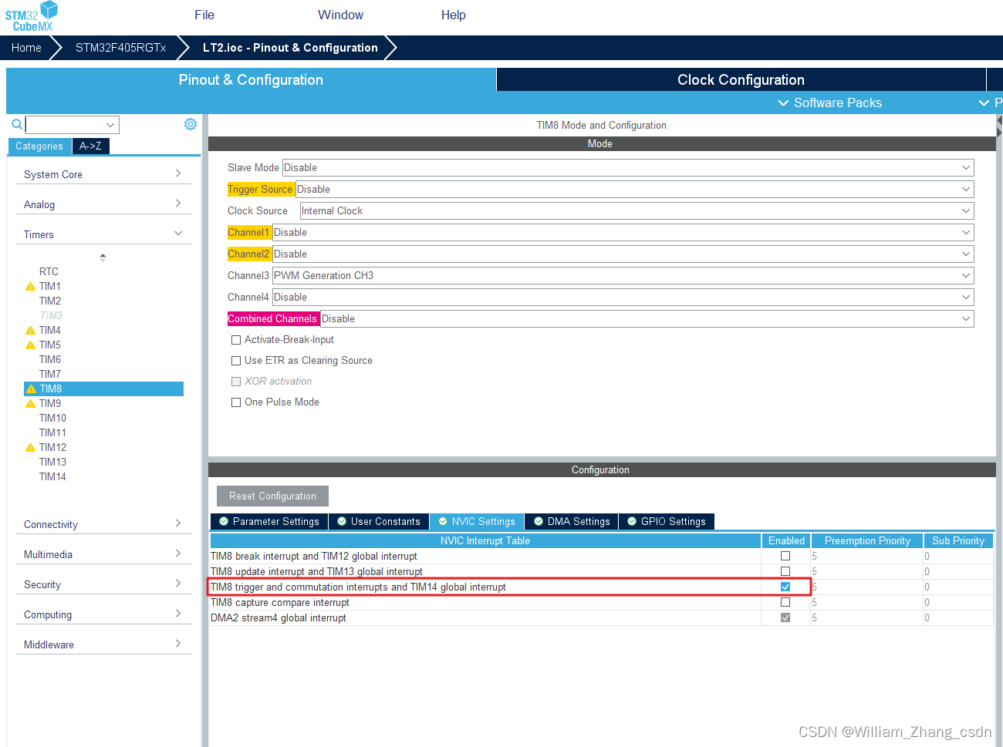The height and width of the screenshot is (747, 1003).
Task: Collapse the Timers category
Action: 103,234
